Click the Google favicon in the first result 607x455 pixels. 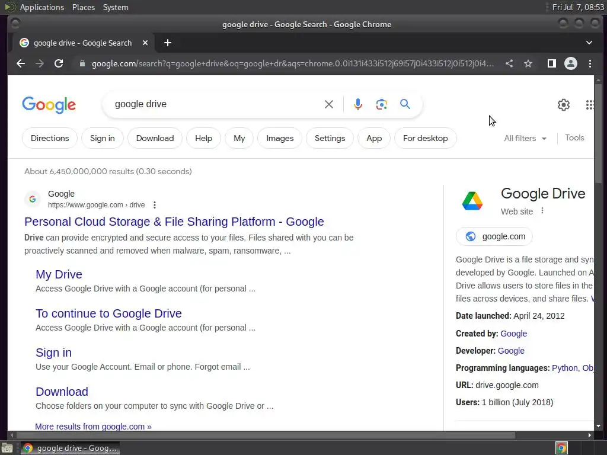(x=33, y=199)
